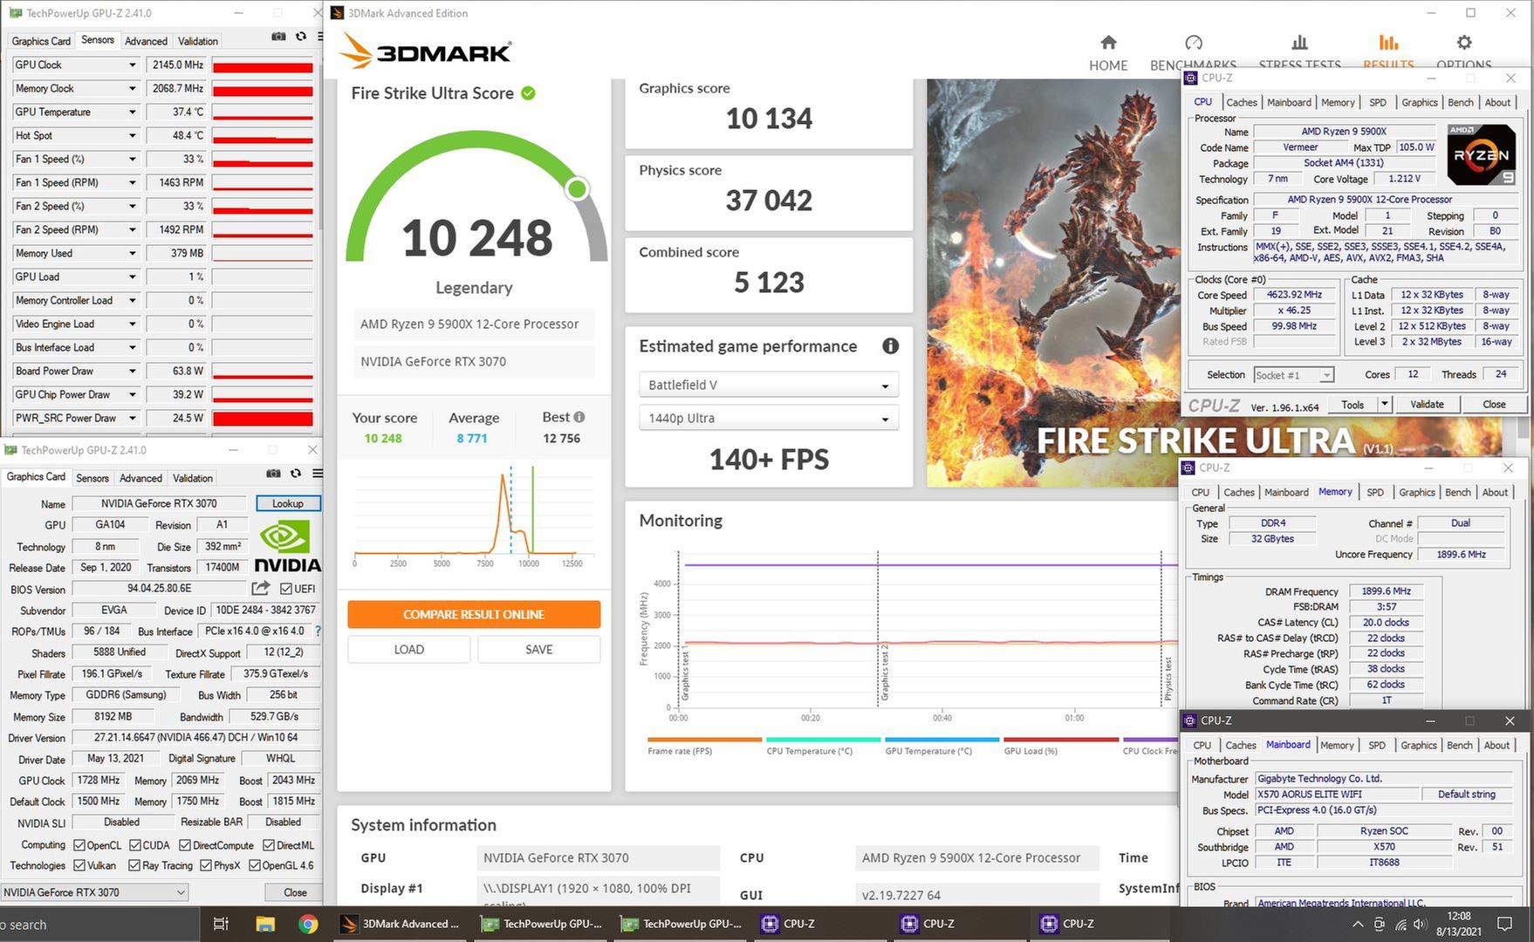Open Caches tab in top CPU-Z window

point(1242,102)
